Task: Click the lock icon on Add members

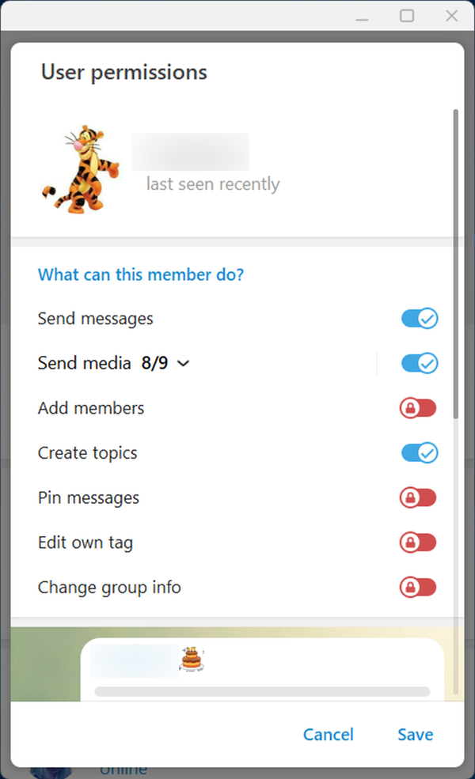Action: tap(410, 408)
